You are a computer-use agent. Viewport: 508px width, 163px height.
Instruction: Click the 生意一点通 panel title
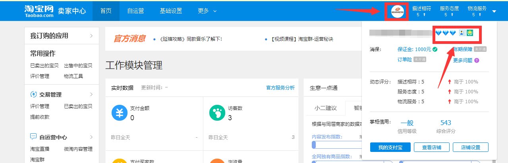(323, 88)
